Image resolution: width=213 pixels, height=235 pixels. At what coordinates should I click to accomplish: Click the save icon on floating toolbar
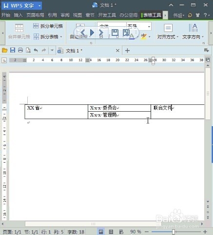point(115,33)
